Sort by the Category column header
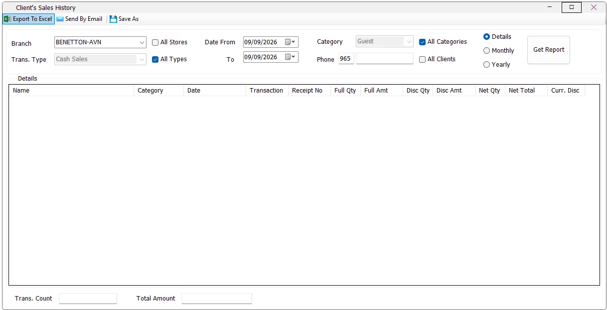The image size is (607, 310). pos(158,91)
